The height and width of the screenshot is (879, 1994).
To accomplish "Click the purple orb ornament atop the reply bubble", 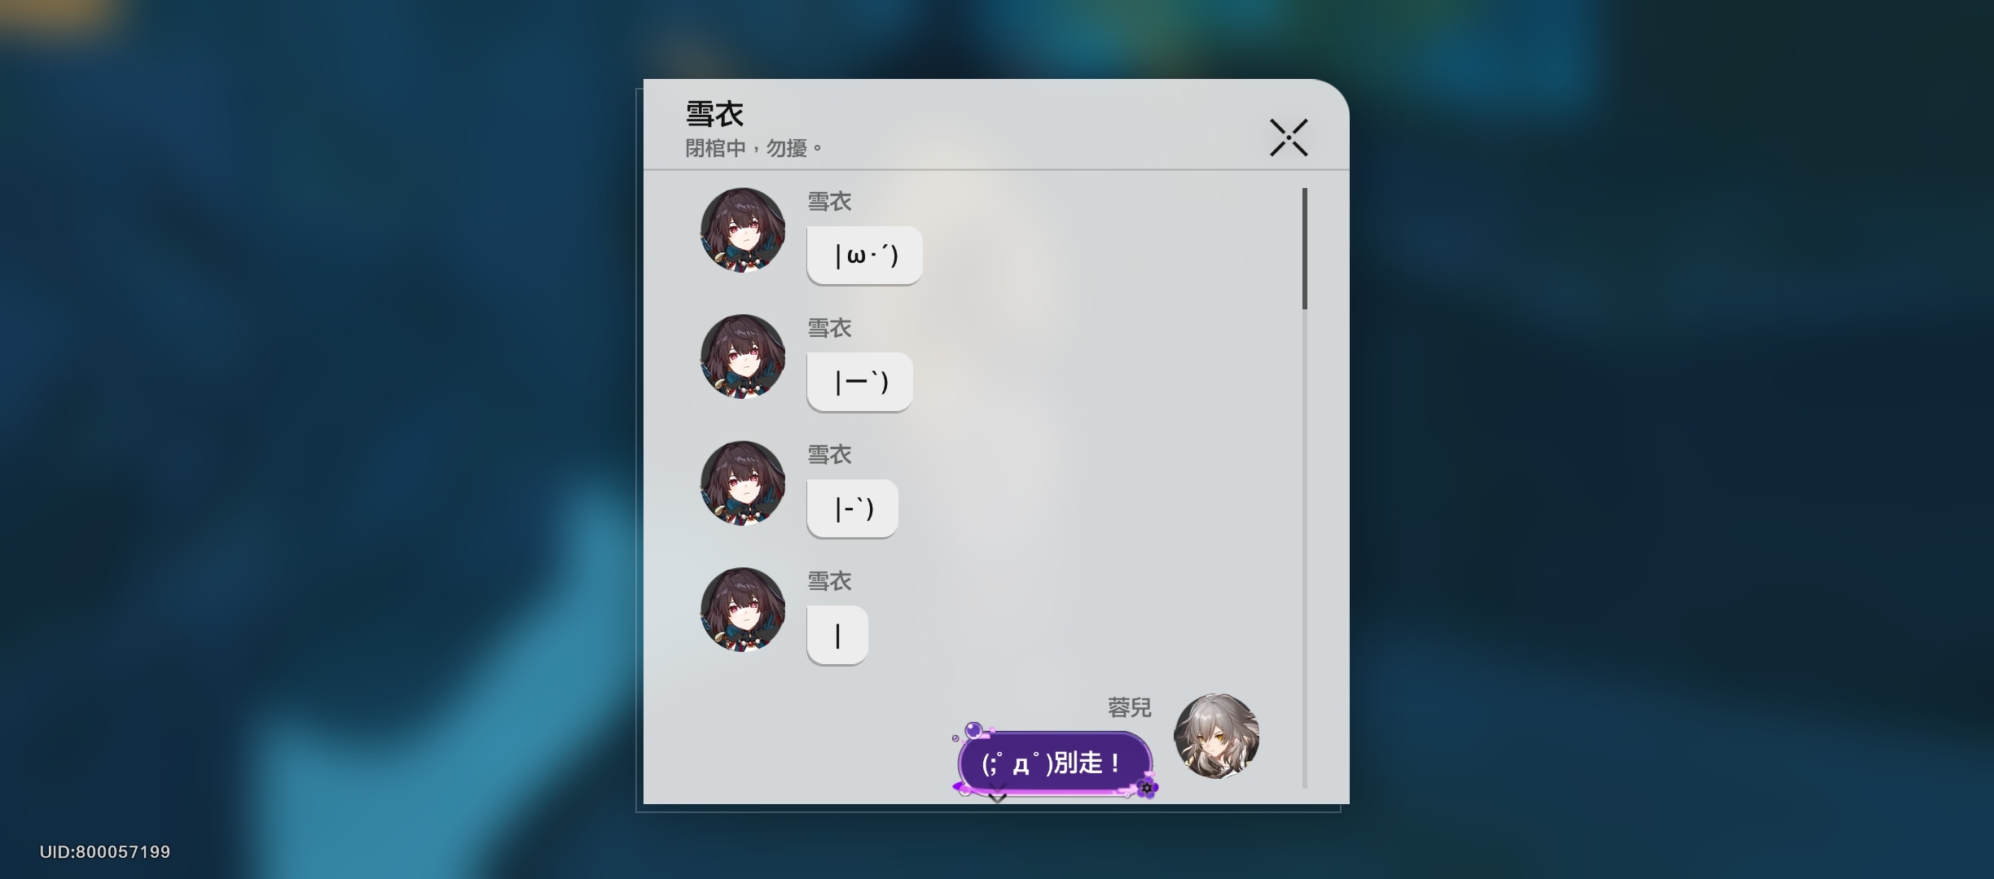I will [973, 730].
